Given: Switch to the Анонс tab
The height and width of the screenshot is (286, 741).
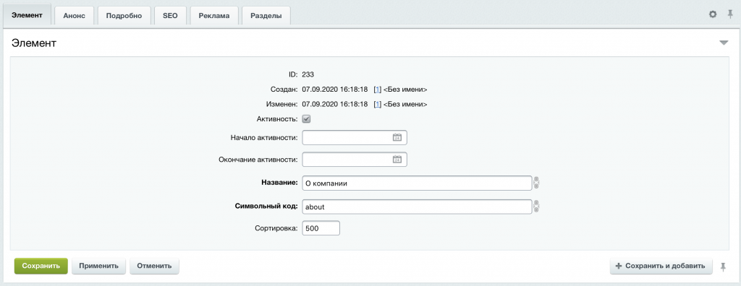Looking at the screenshot, I should (75, 16).
